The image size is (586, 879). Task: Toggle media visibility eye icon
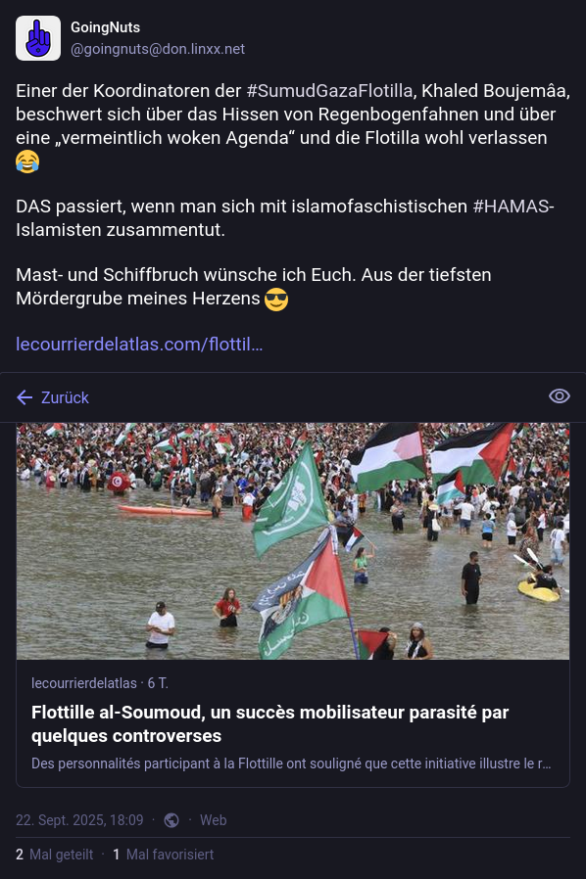[560, 396]
